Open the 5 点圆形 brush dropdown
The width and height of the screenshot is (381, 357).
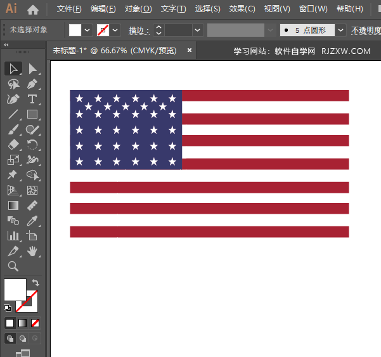(341, 30)
